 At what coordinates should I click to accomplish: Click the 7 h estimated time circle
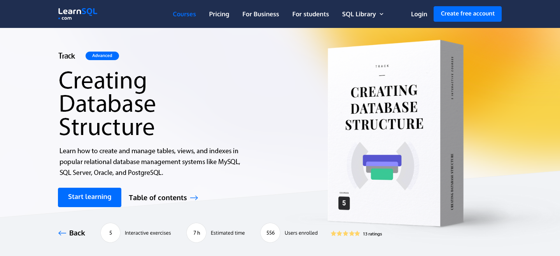[196, 233]
